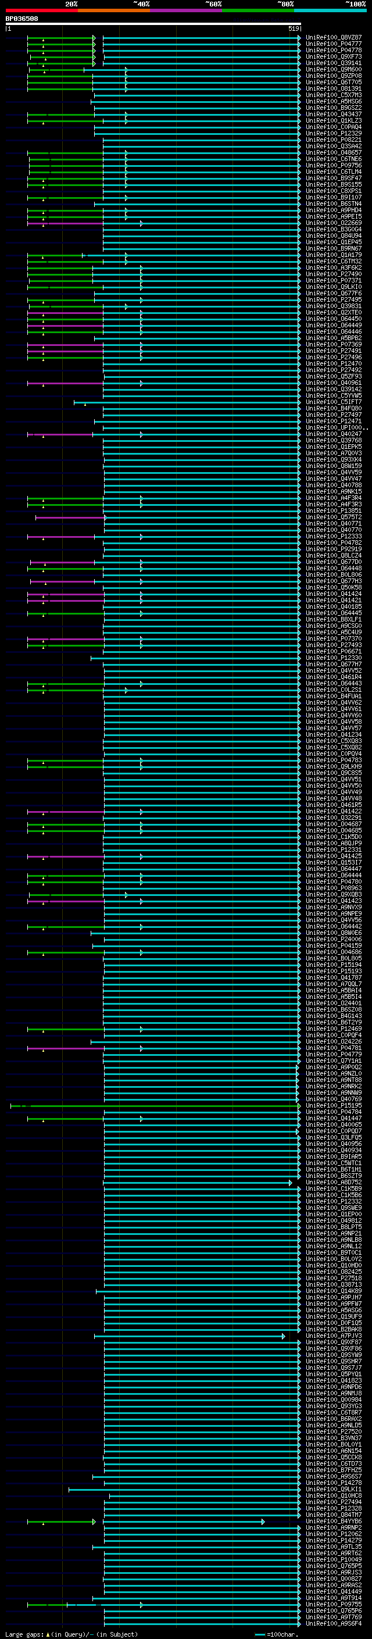Select the UniRef100_P12329 label

coord(334,134)
